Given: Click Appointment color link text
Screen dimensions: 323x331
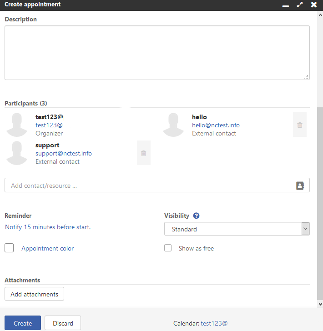Looking at the screenshot, I should pos(47,248).
